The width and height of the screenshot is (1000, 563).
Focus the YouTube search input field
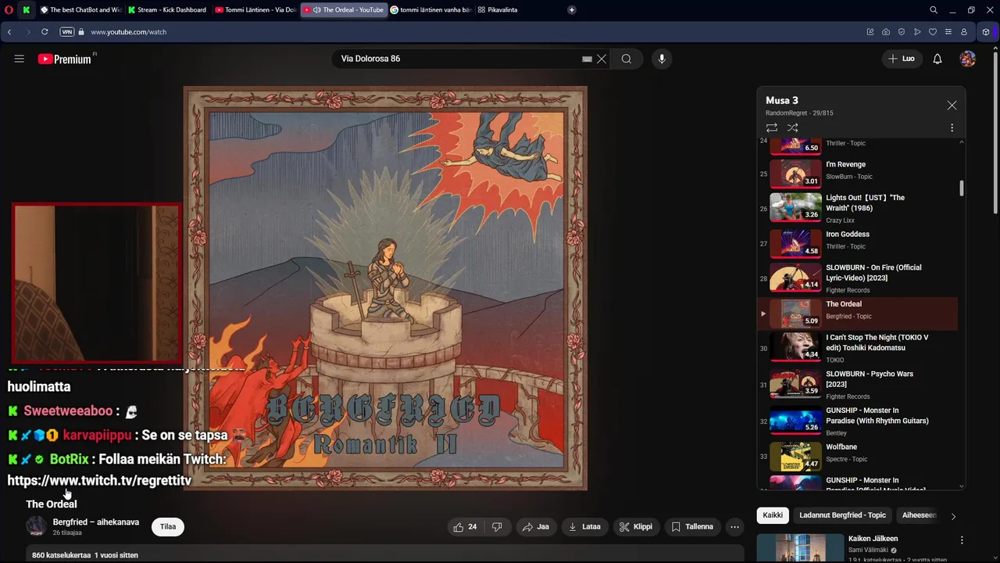[459, 59]
